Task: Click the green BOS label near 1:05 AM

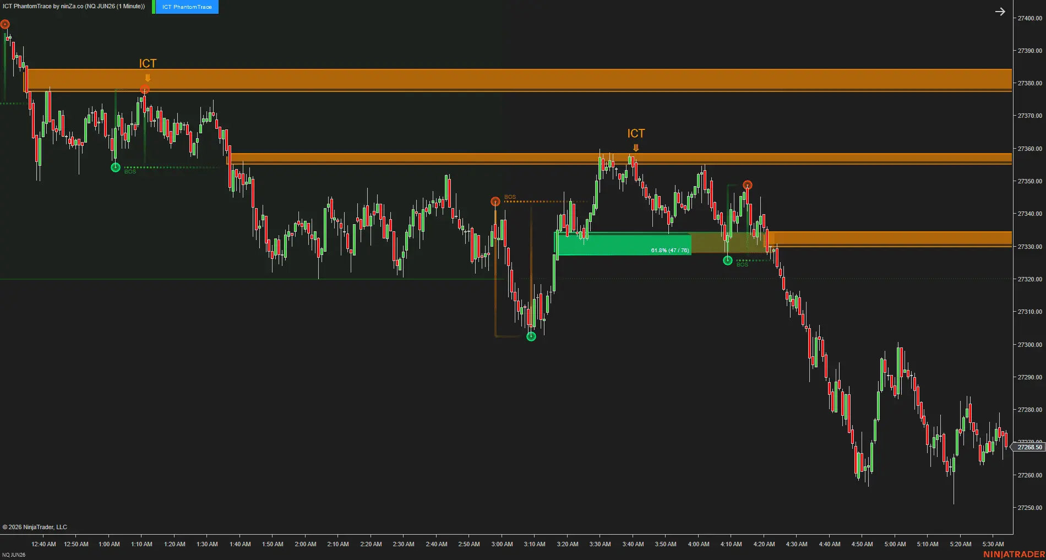Action: click(130, 172)
